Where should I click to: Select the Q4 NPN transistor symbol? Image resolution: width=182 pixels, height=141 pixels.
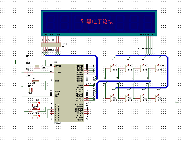[x=157, y=68]
